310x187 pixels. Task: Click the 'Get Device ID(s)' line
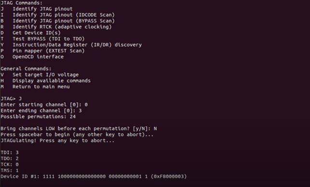30,33
